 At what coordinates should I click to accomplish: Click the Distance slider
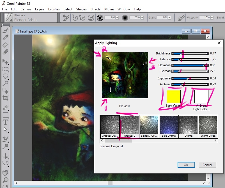pyautogui.click(x=190, y=59)
